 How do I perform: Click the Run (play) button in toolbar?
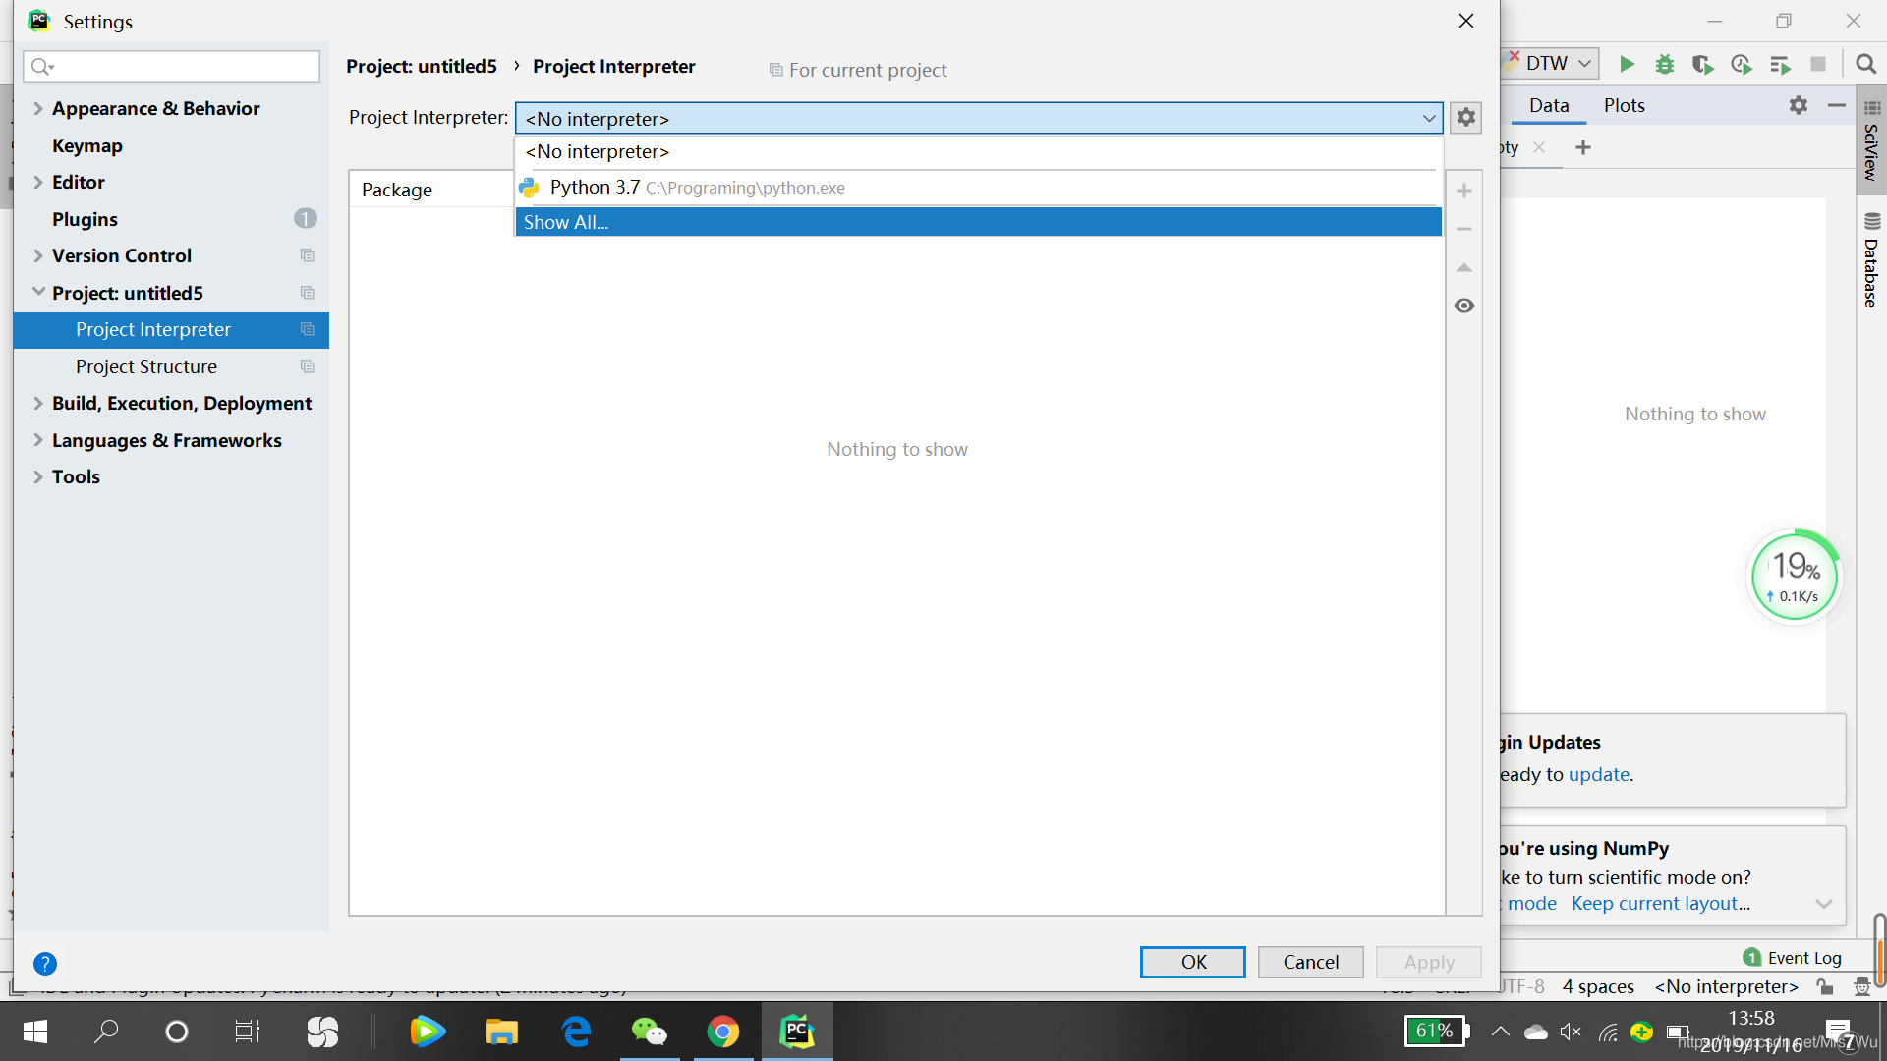tap(1628, 64)
